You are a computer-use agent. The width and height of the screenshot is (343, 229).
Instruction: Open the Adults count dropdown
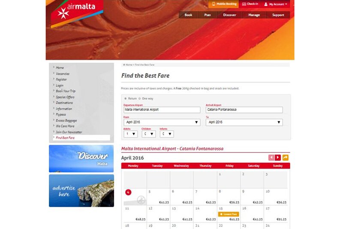click(131, 134)
